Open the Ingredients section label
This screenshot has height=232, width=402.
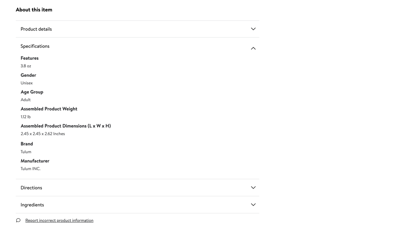click(x=32, y=205)
